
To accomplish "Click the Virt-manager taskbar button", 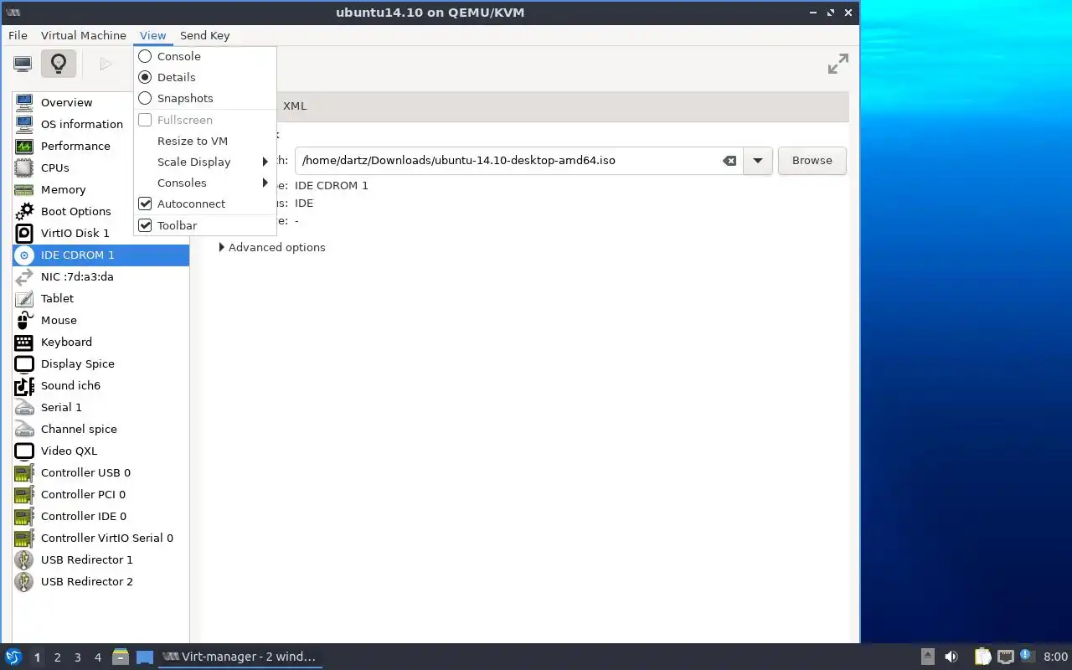I will click(240, 657).
